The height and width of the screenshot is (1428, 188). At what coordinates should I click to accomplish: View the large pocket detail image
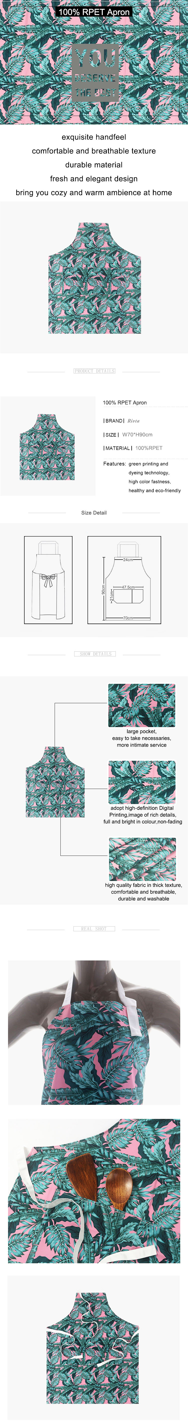click(142, 705)
